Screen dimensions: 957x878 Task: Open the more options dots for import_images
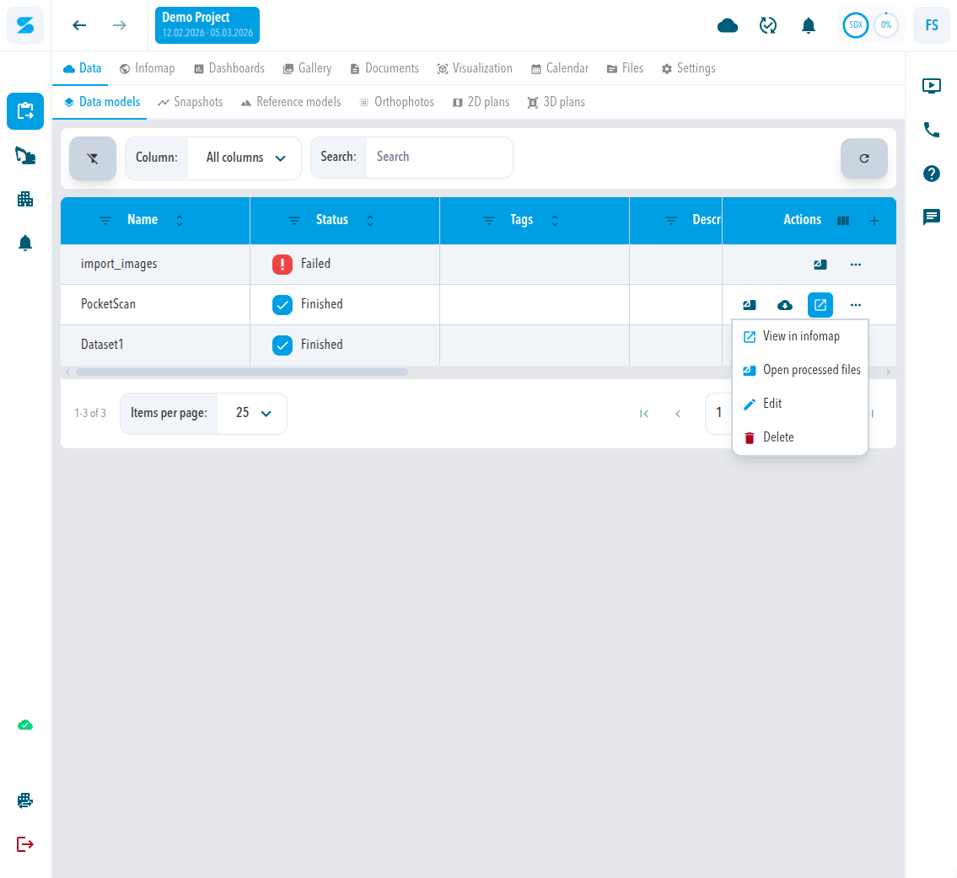(x=856, y=265)
